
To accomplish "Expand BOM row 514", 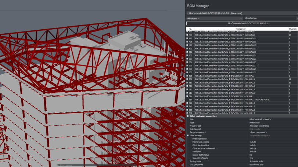I will point(187,96).
